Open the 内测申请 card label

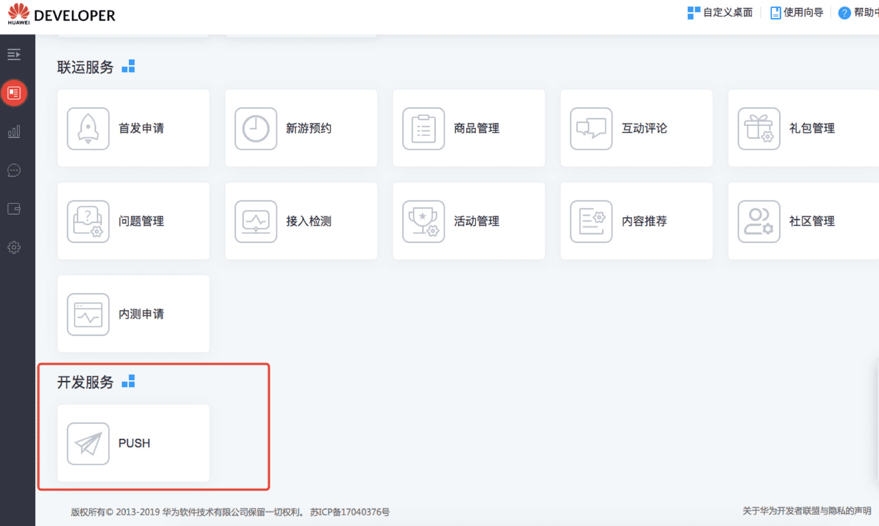click(x=141, y=314)
